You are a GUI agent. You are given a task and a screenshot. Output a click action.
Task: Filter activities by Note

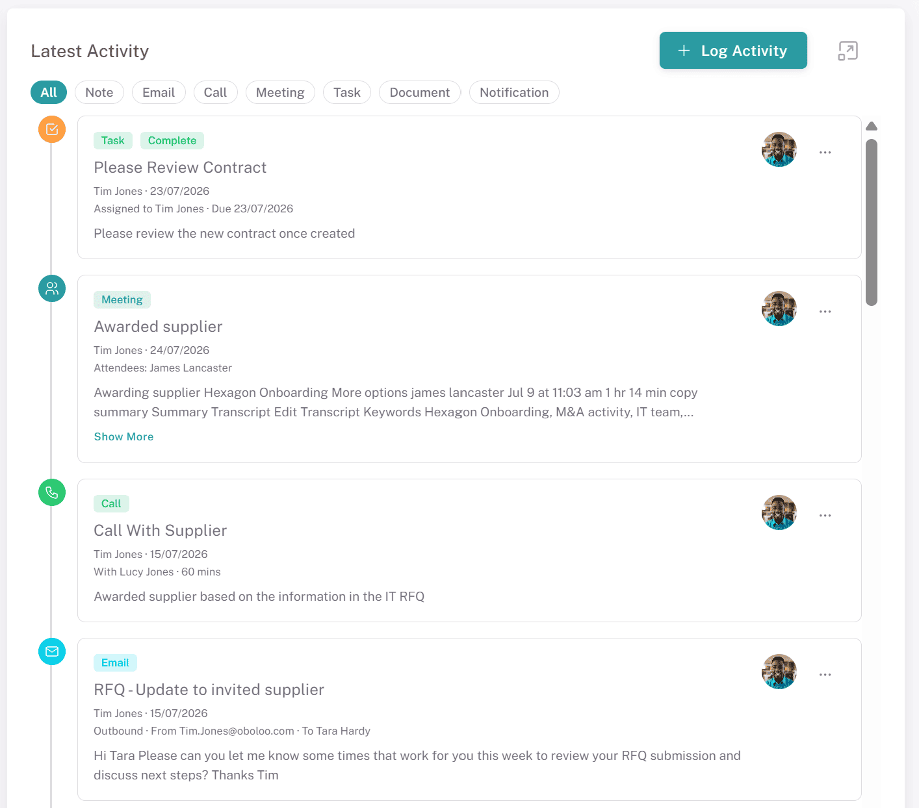[x=99, y=92]
